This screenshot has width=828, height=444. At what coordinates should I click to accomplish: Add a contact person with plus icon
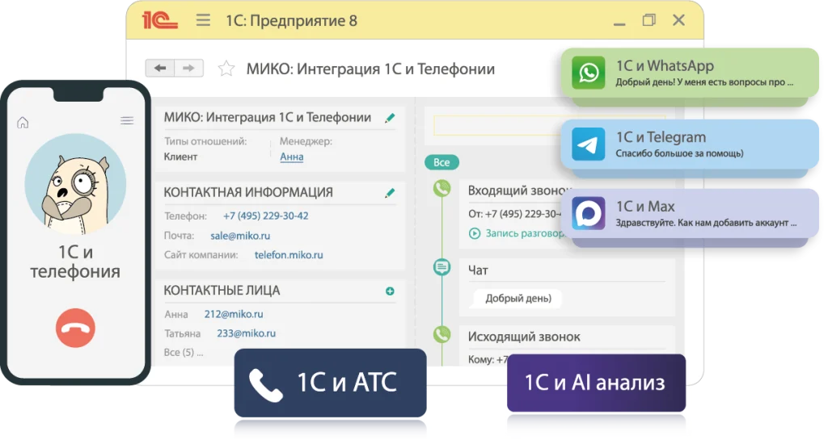(390, 291)
